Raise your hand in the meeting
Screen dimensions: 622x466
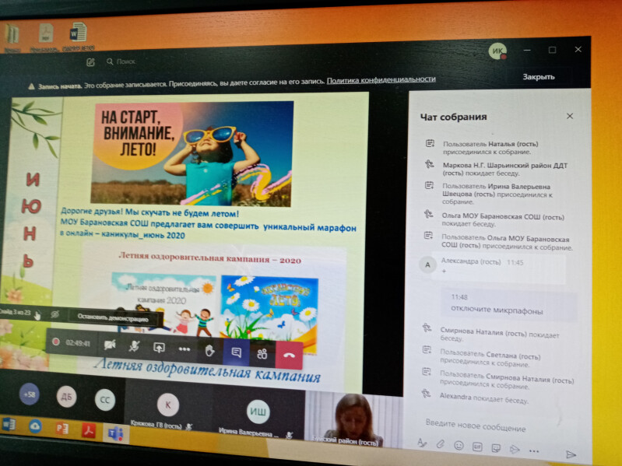pyautogui.click(x=209, y=350)
